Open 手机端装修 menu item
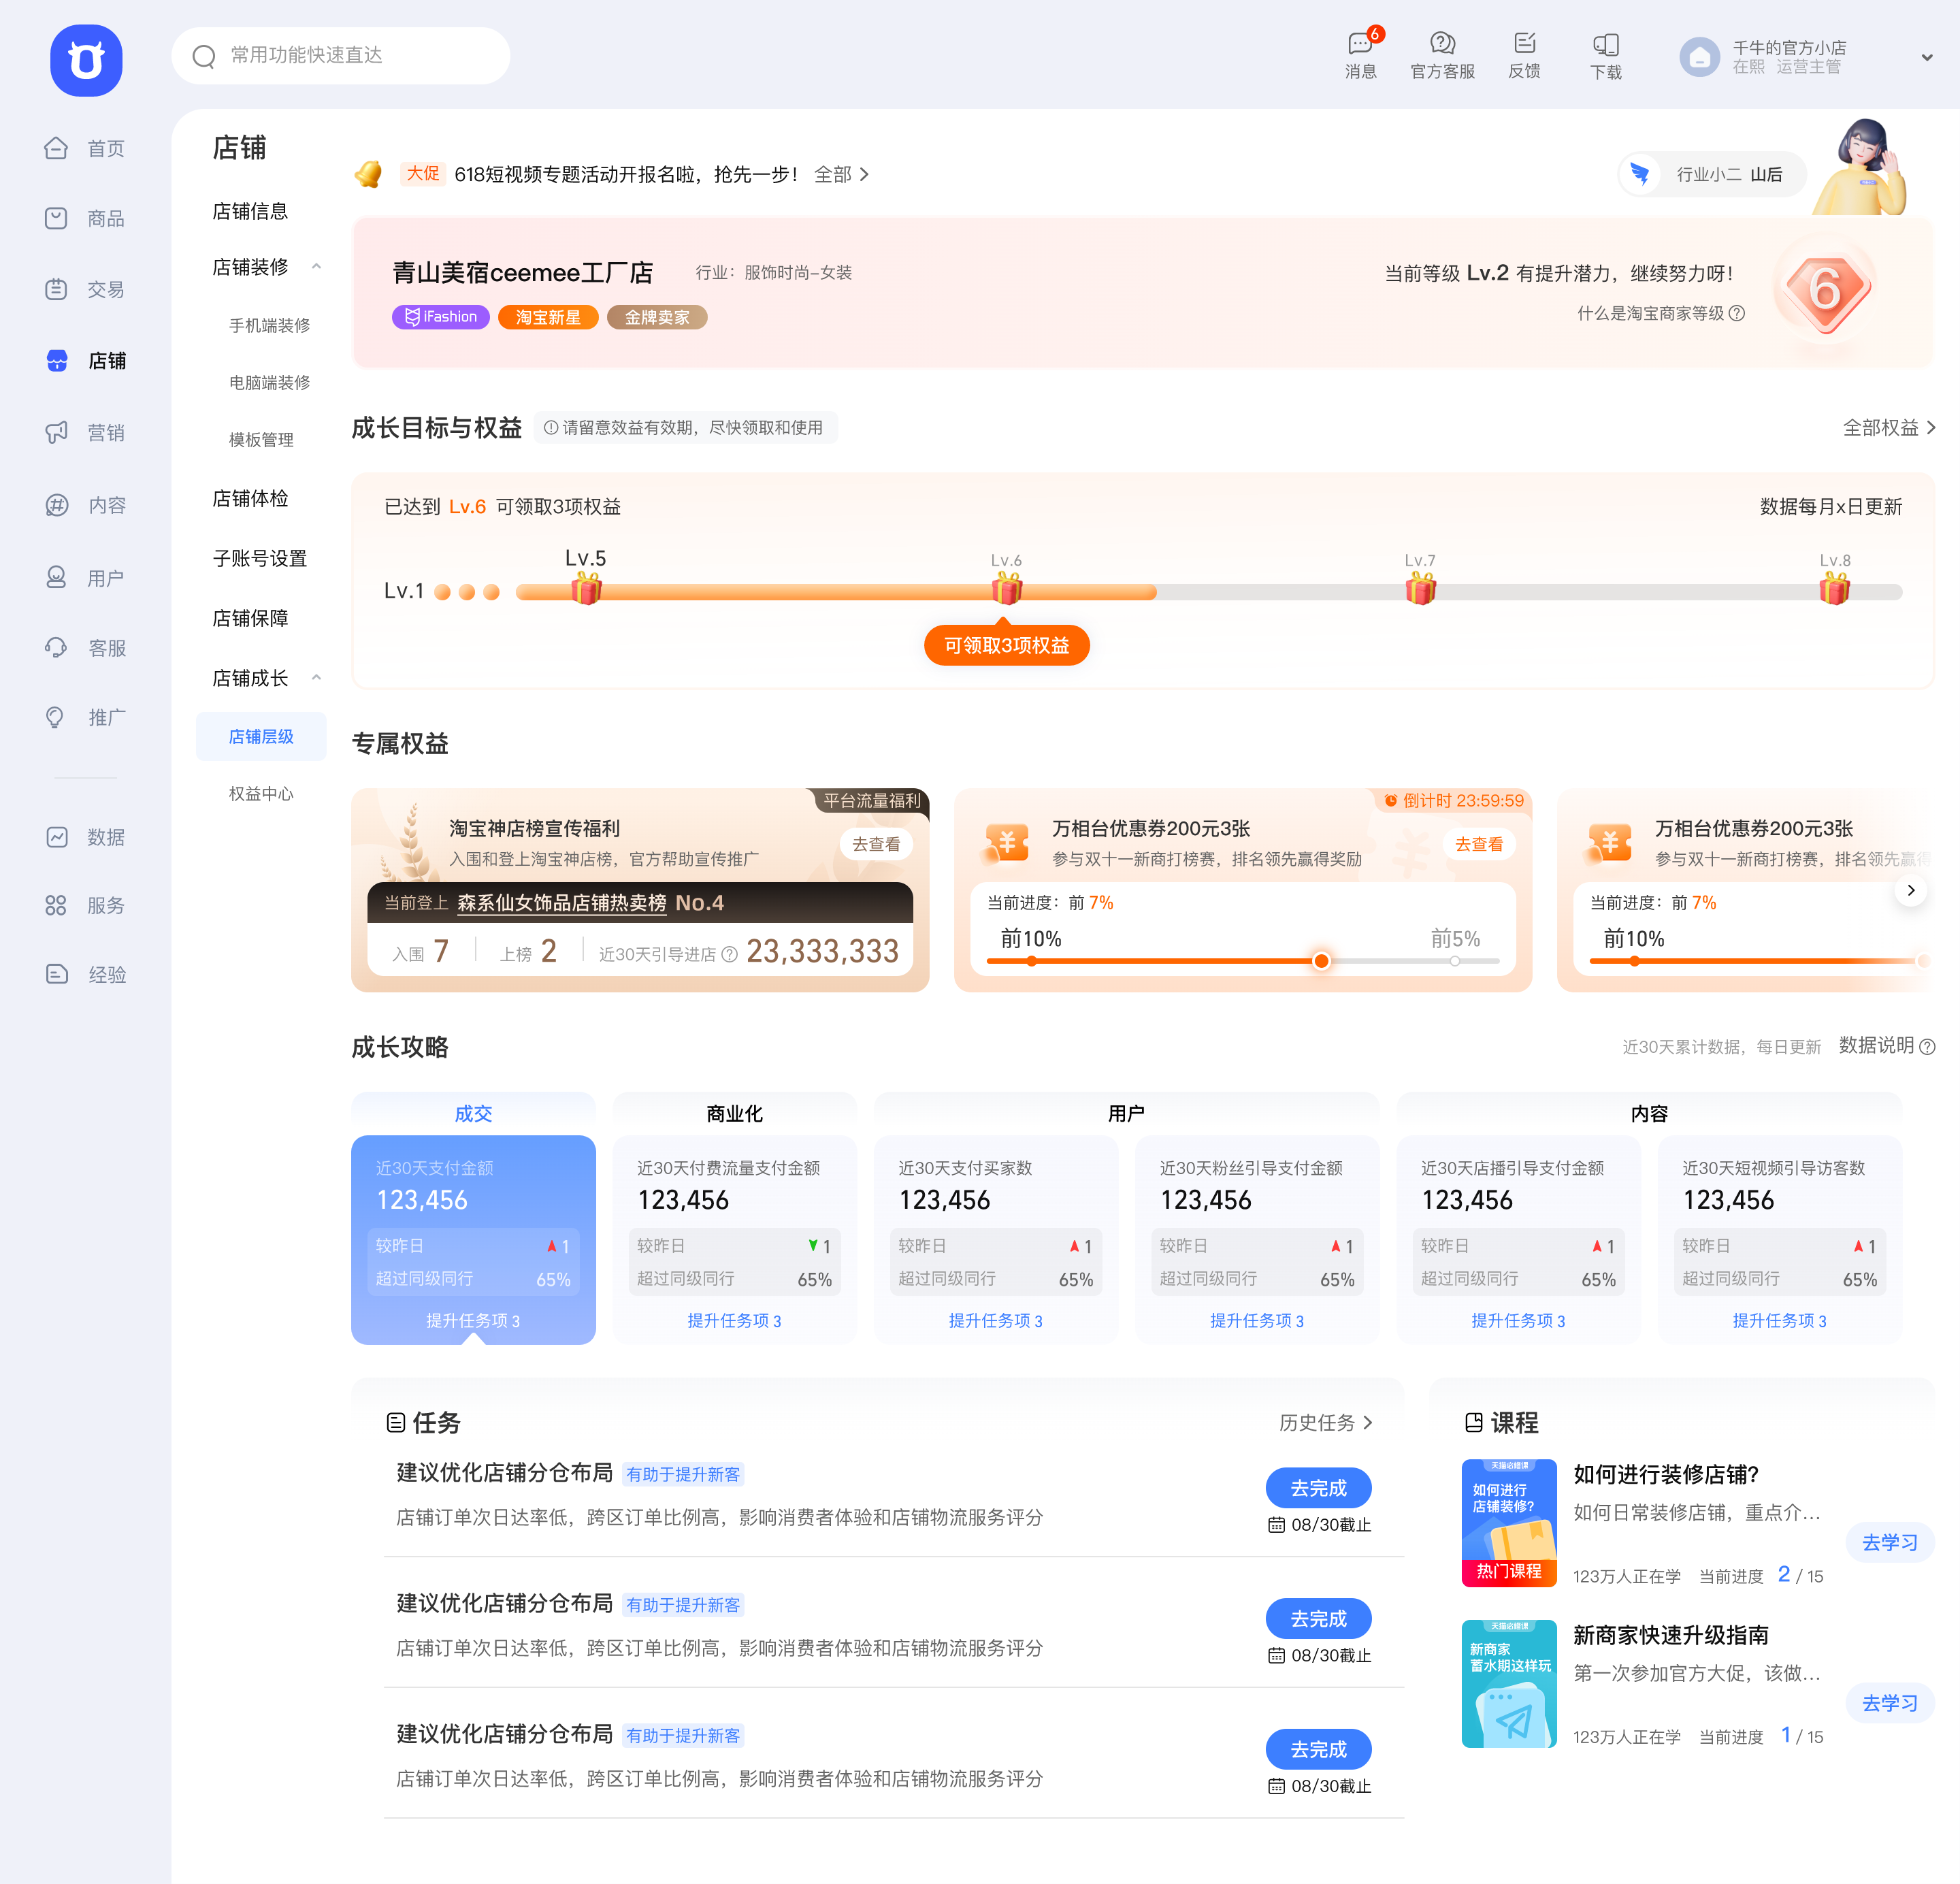 (269, 325)
